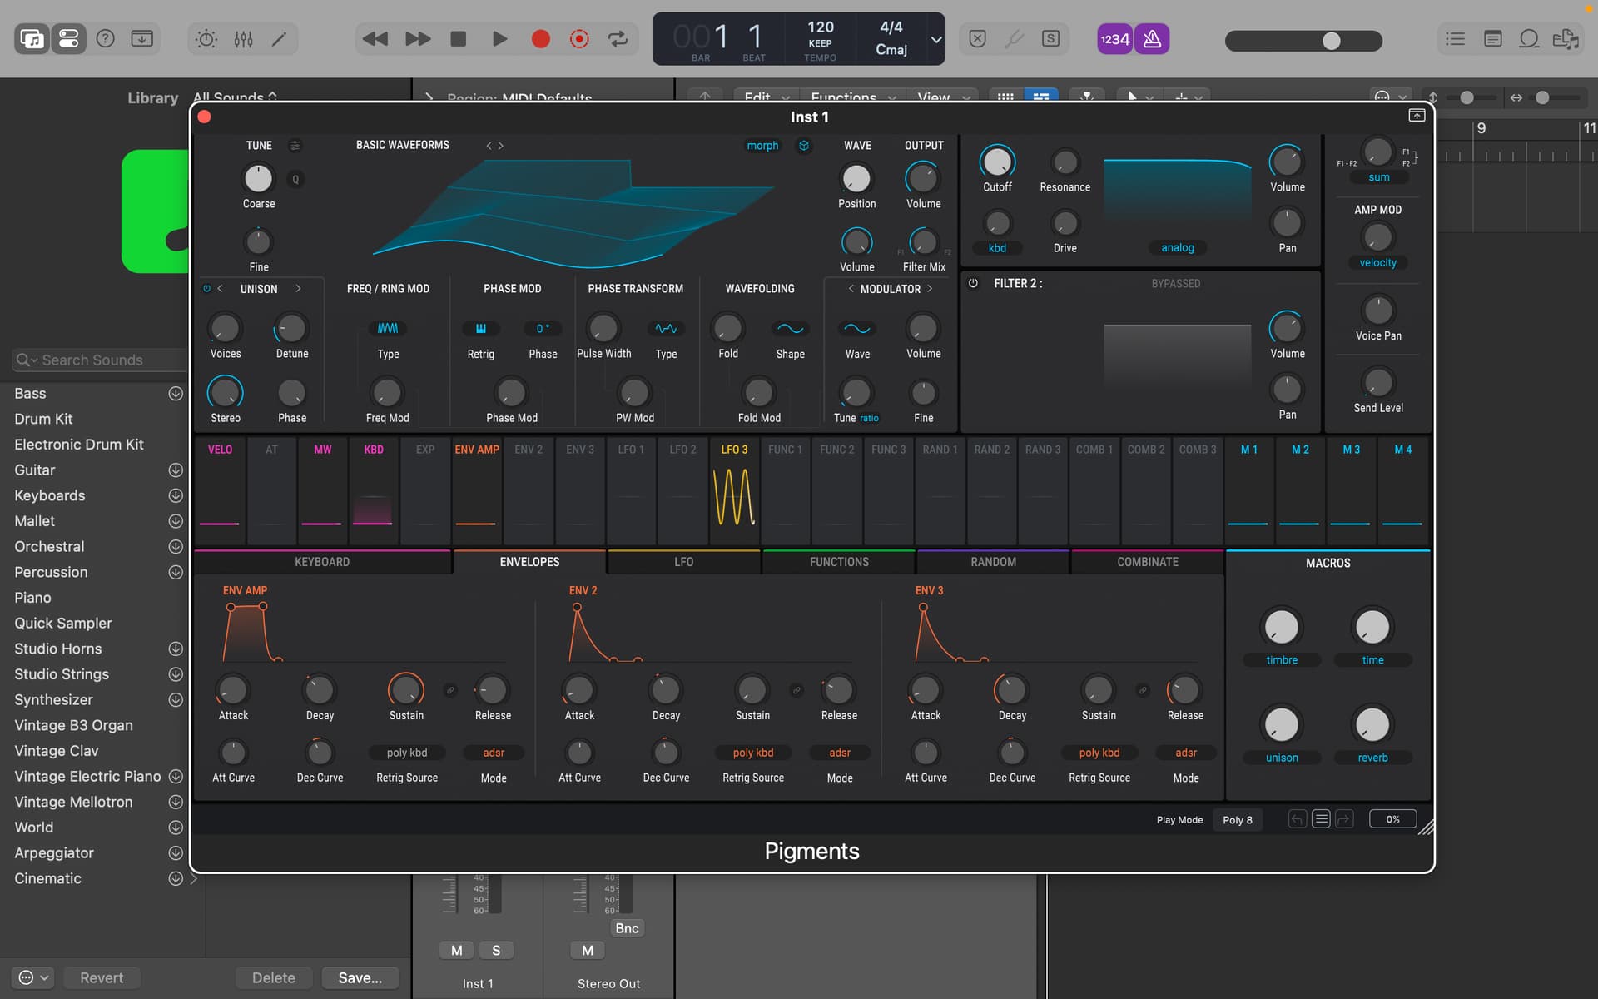Stop playback in transport bar
Screen dimensions: 1598x999
pos(458,39)
